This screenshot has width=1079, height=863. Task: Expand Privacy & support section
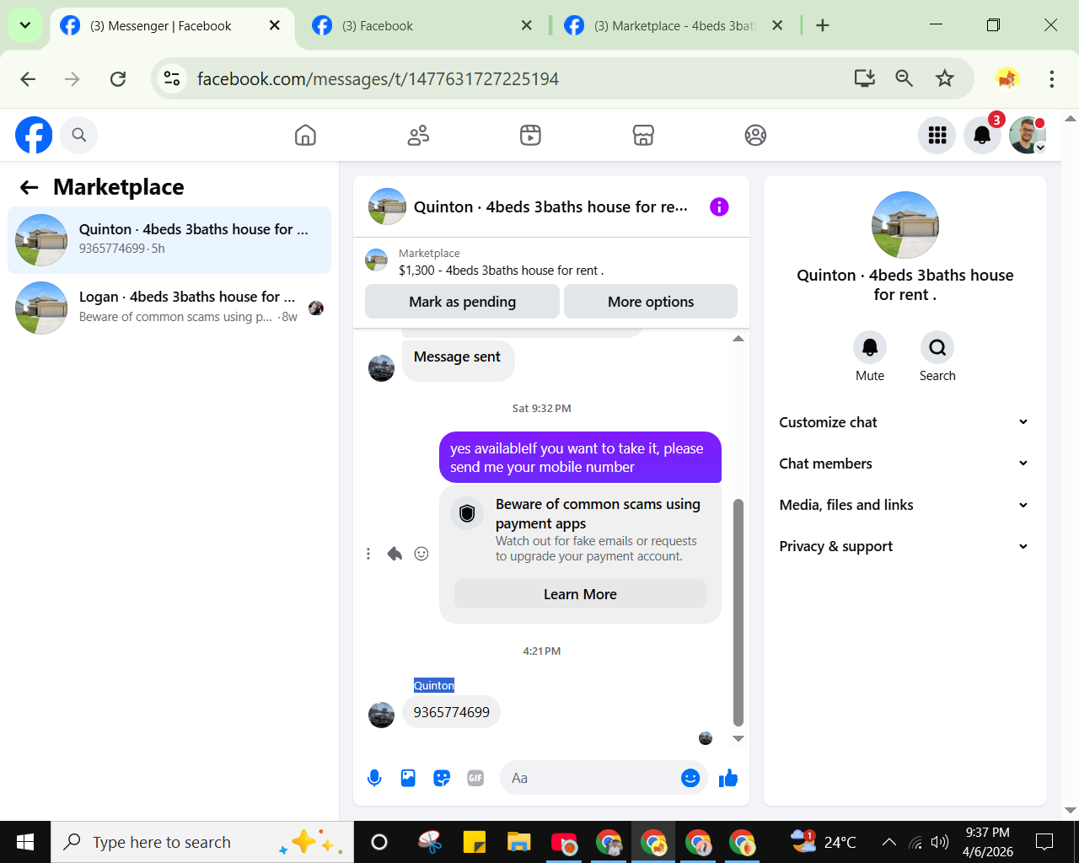pos(905,546)
